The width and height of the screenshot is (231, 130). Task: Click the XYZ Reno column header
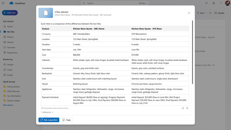(x=147, y=29)
